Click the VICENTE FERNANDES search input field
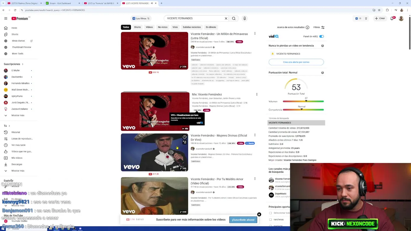Image resolution: width=411 pixels, height=231 pixels. pos(194,18)
